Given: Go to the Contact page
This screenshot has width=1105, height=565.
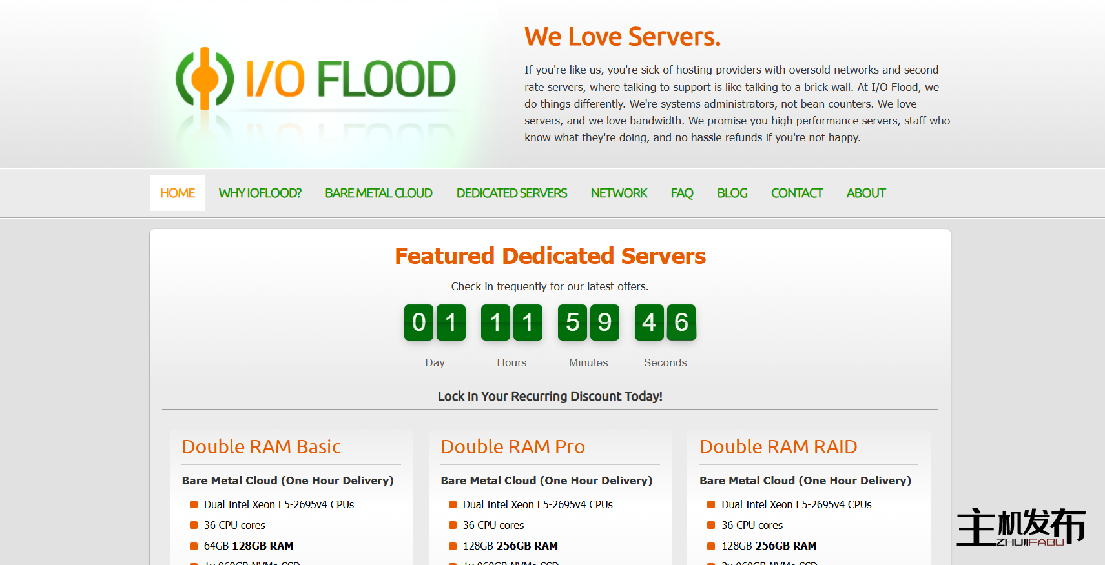Looking at the screenshot, I should [x=796, y=193].
